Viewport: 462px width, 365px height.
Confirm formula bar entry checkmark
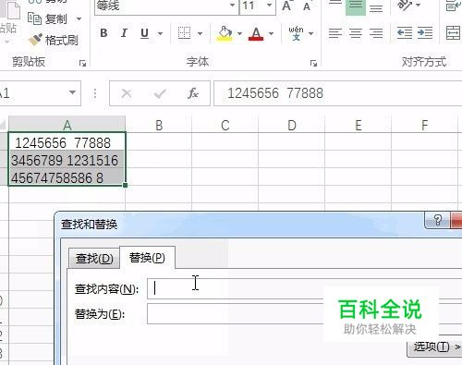160,93
